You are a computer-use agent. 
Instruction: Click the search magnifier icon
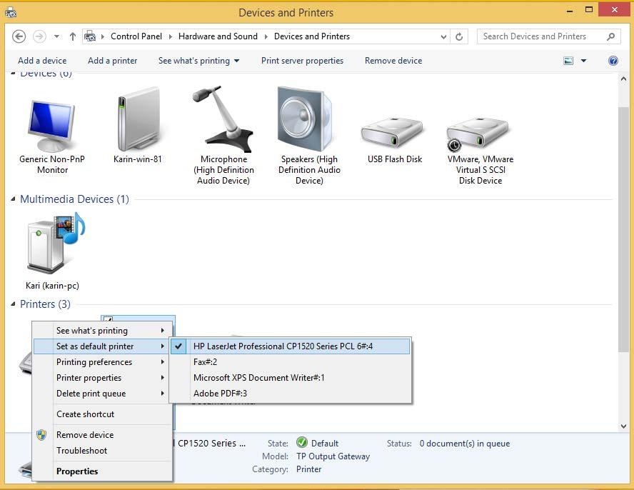point(611,36)
